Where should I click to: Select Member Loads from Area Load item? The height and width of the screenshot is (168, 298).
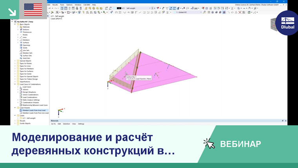(x=34, y=110)
